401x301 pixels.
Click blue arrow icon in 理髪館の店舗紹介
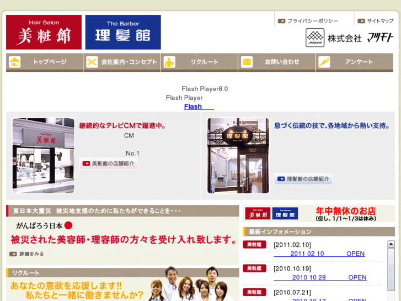pos(281,179)
